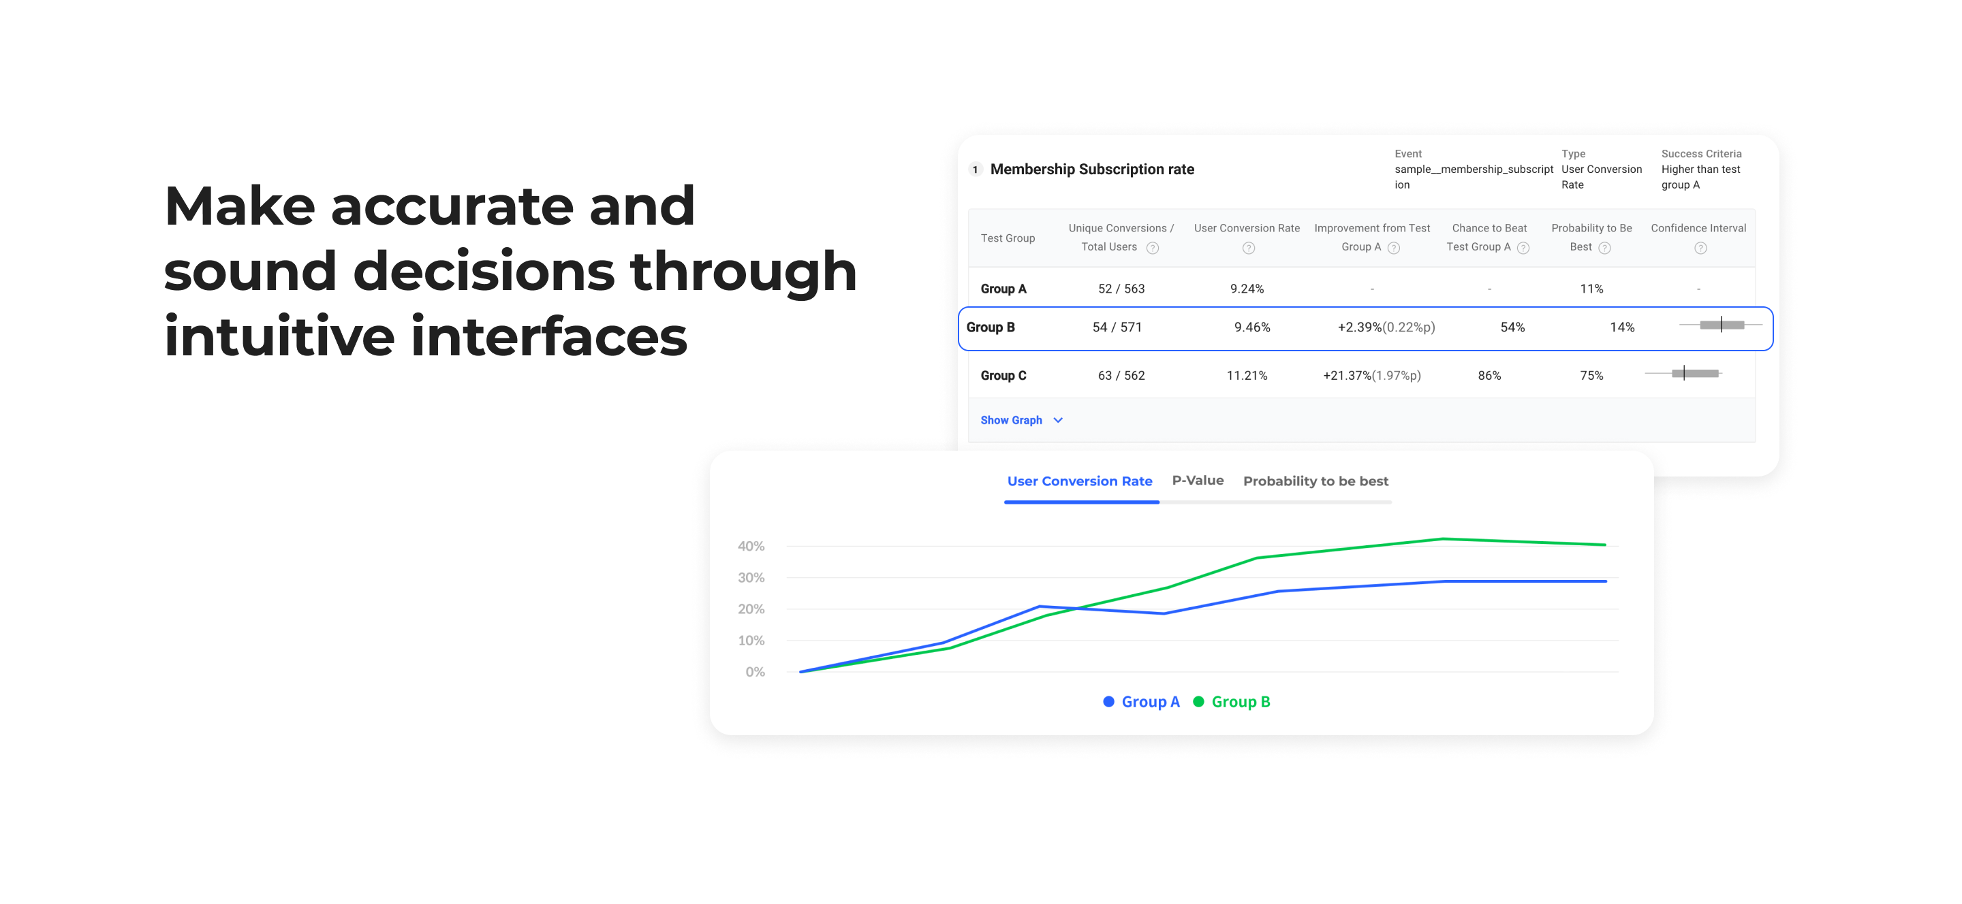
Task: Switch to the P-Value tab
Action: click(x=1198, y=480)
